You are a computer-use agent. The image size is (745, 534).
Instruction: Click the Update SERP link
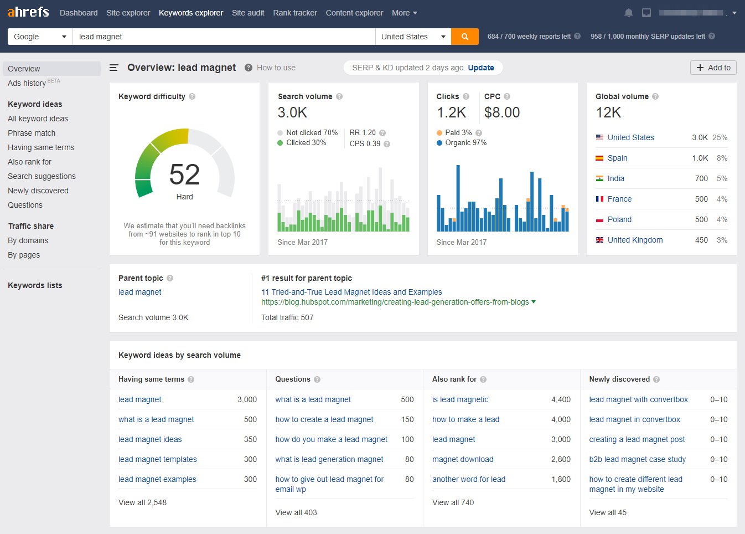[x=481, y=68]
